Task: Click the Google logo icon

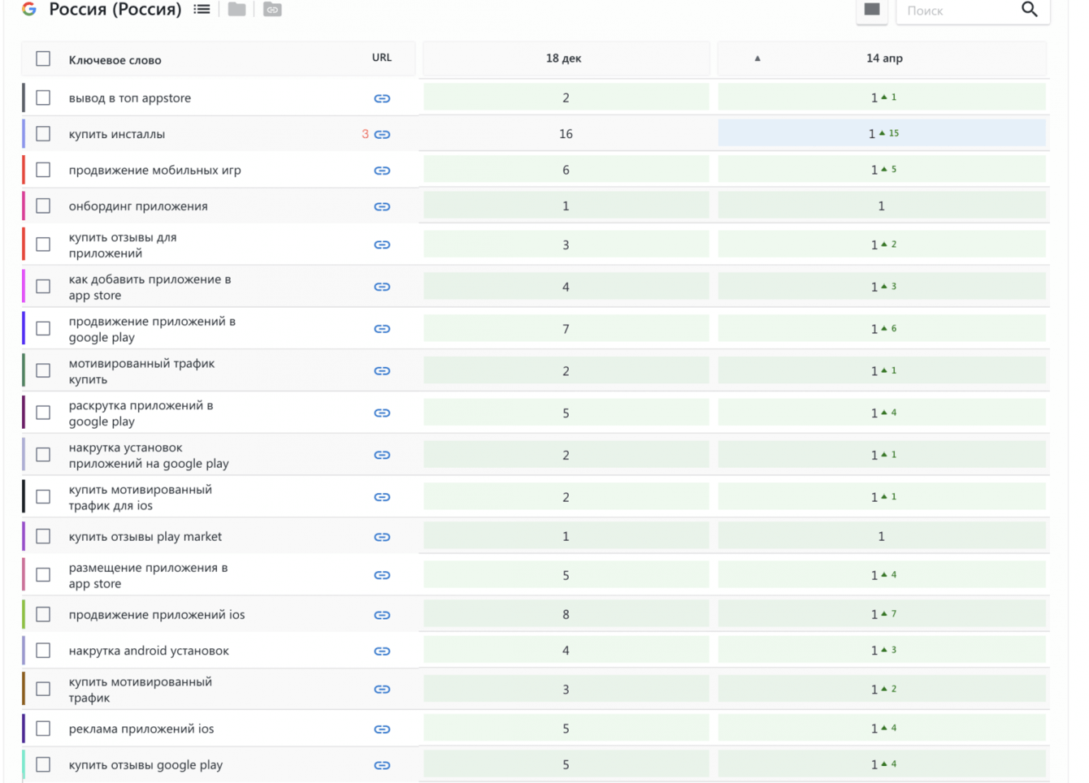Action: (29, 10)
